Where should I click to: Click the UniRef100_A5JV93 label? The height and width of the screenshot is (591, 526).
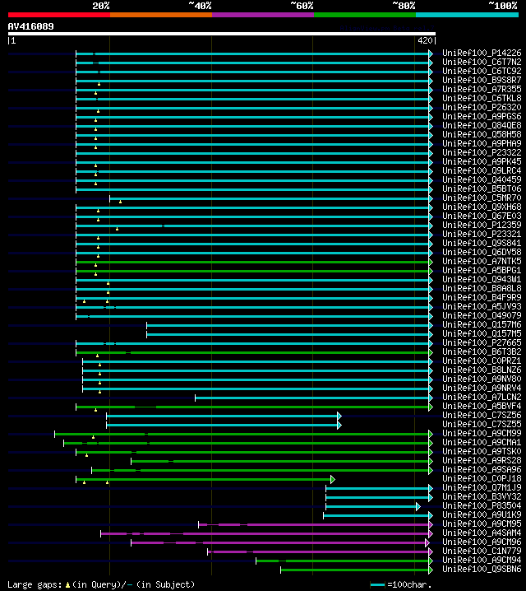click(482, 306)
